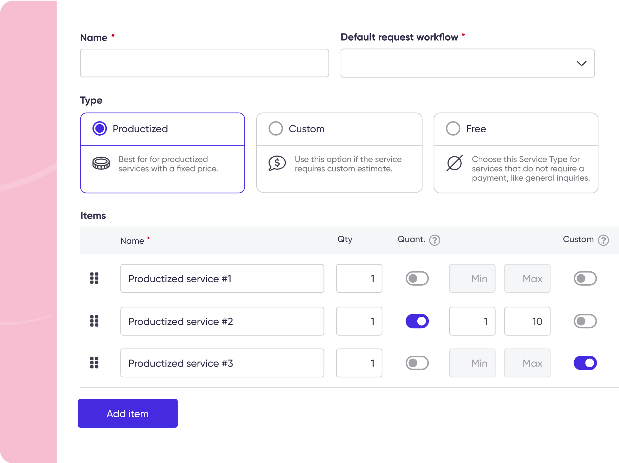619x463 pixels.
Task: Click the Custom column header text
Action: [578, 239]
